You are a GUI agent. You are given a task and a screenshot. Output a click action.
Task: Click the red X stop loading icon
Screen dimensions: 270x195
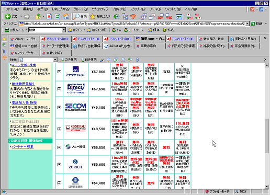point(49,17)
